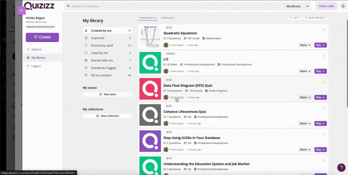Screen dimensions: 348x175
Task: Click Schools & Districts account badge
Action: (40, 27)
